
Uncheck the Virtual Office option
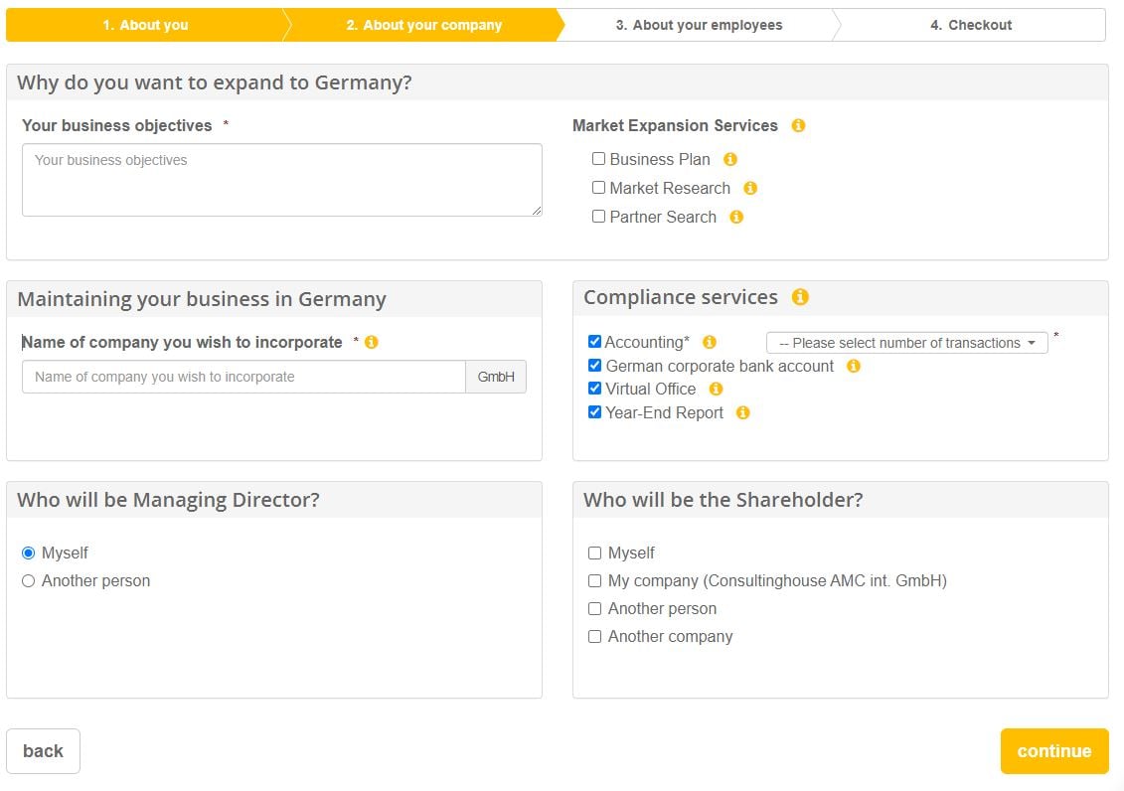pyautogui.click(x=594, y=388)
